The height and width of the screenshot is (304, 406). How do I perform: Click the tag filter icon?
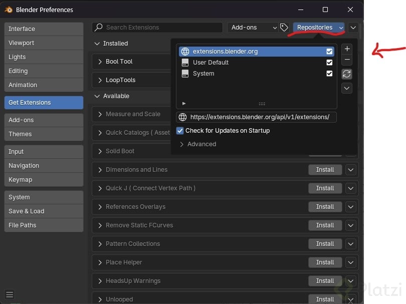(284, 28)
